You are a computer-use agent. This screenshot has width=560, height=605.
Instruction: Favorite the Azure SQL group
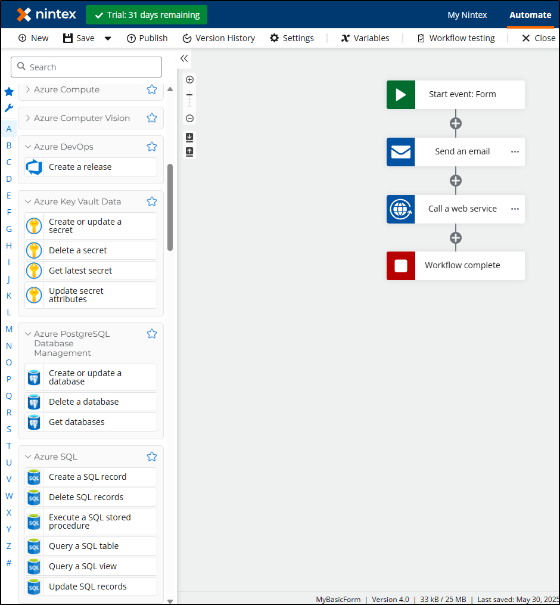[152, 457]
